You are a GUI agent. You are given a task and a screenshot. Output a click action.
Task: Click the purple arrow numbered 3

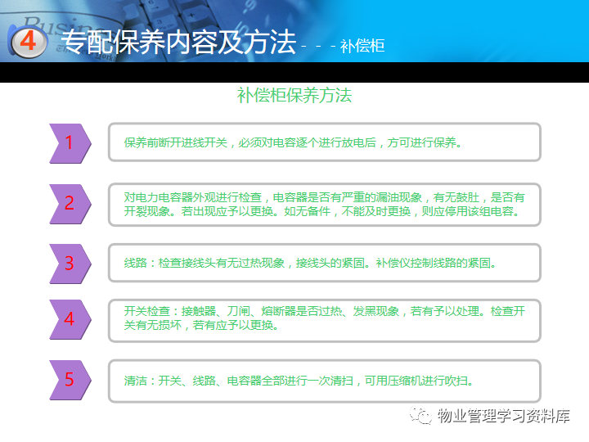click(70, 264)
